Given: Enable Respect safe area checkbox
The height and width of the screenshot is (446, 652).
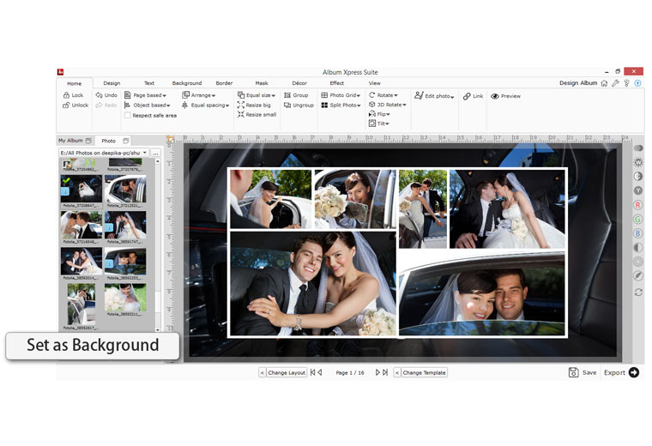Looking at the screenshot, I should pyautogui.click(x=128, y=115).
